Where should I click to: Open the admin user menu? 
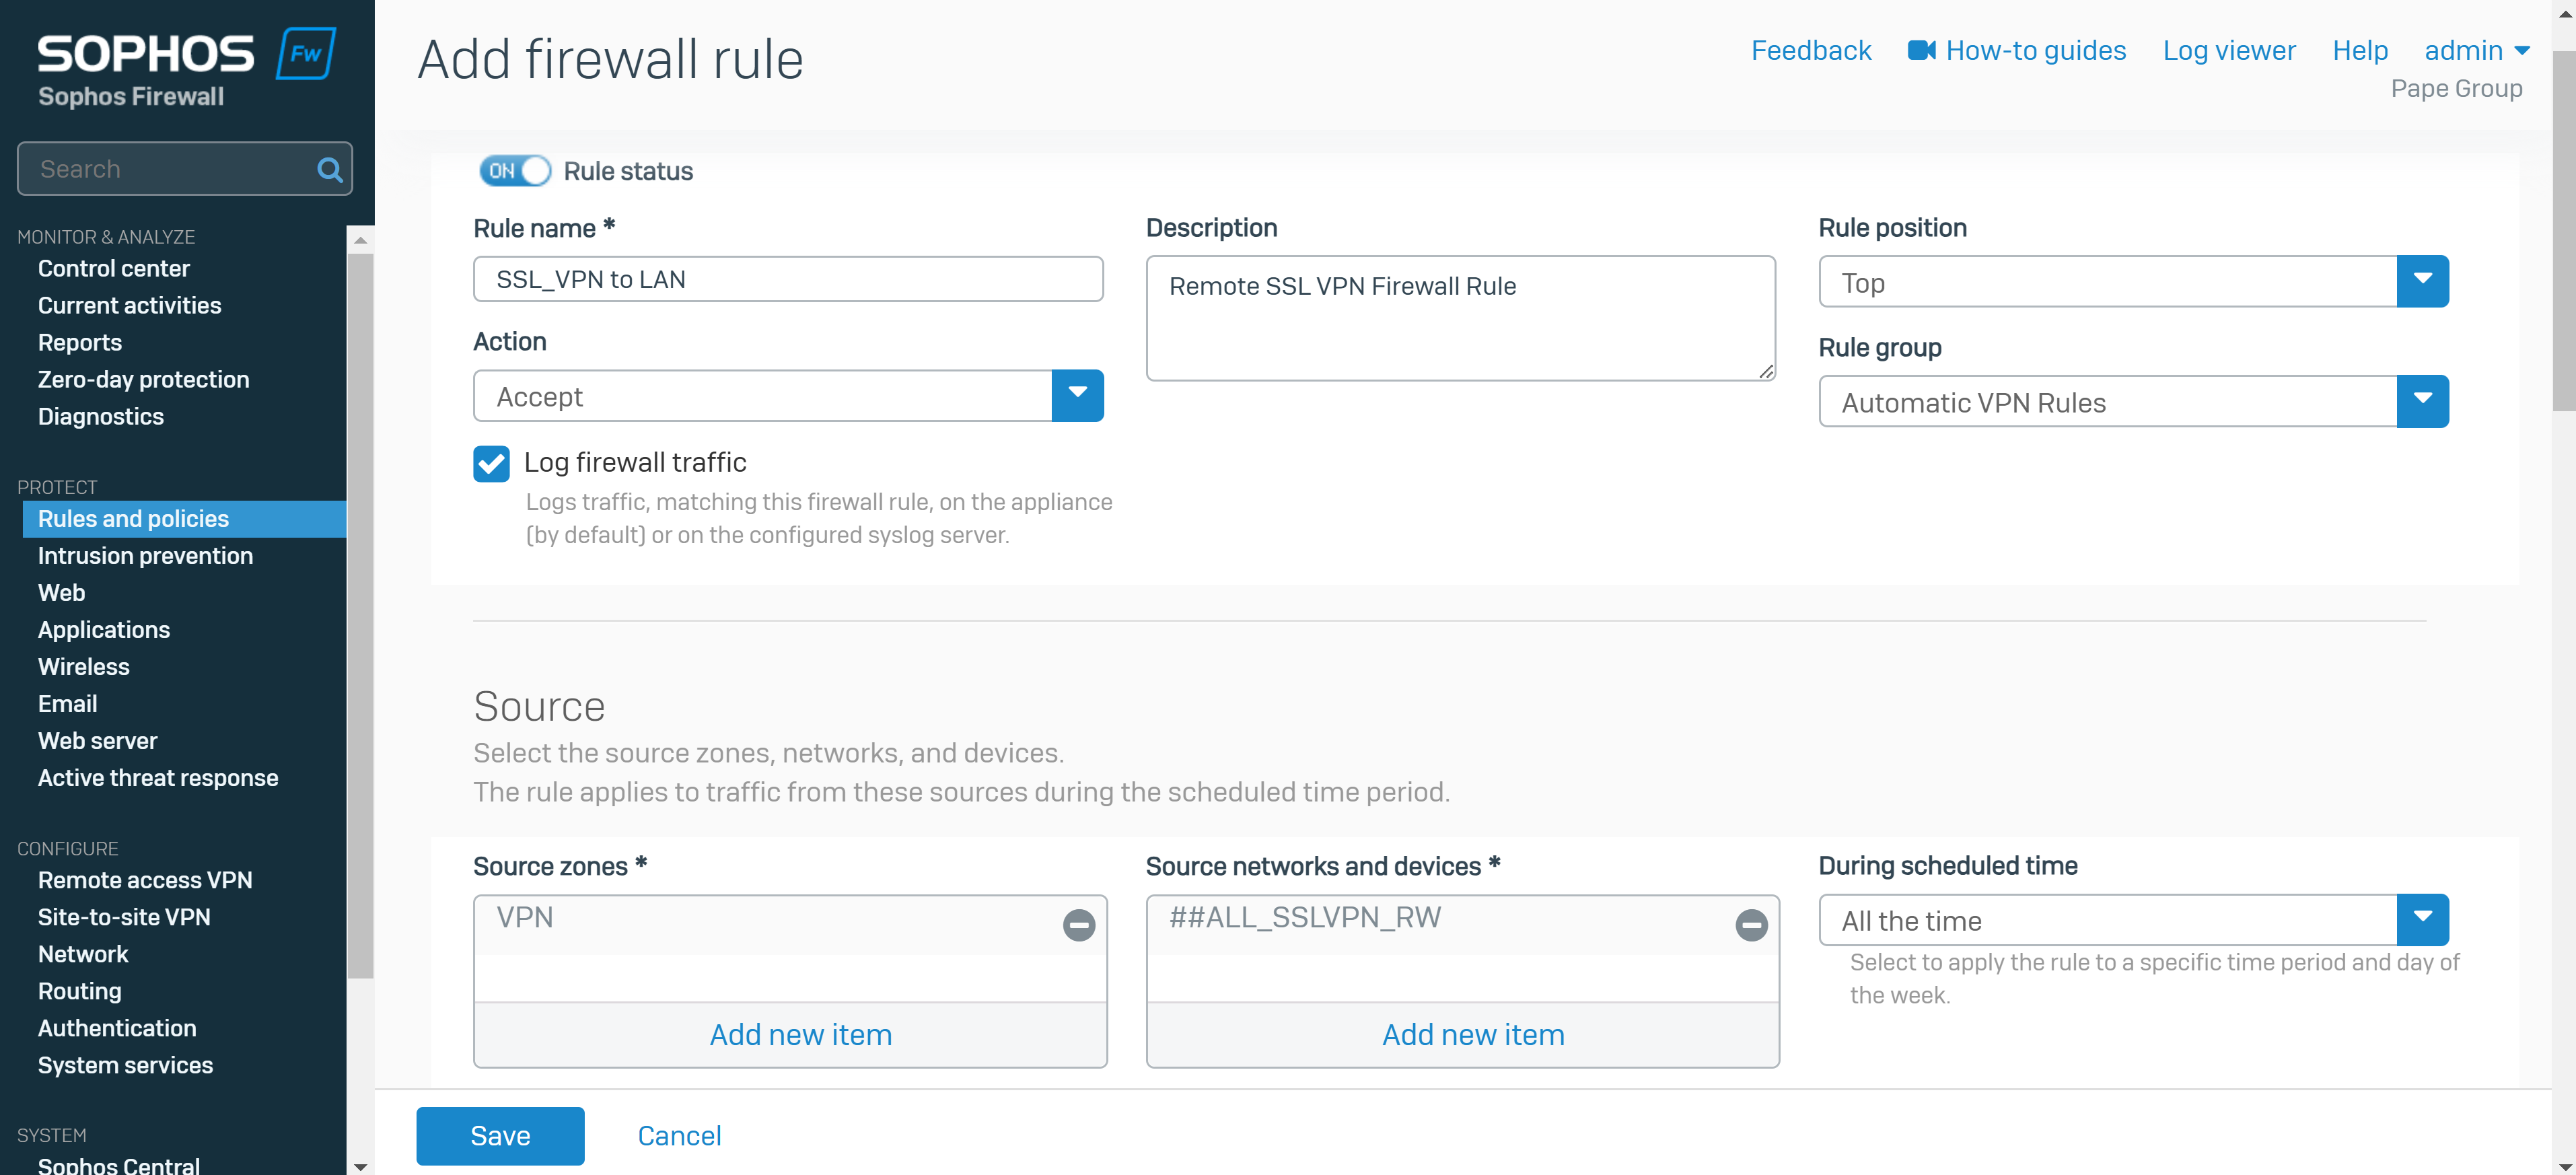[2477, 50]
